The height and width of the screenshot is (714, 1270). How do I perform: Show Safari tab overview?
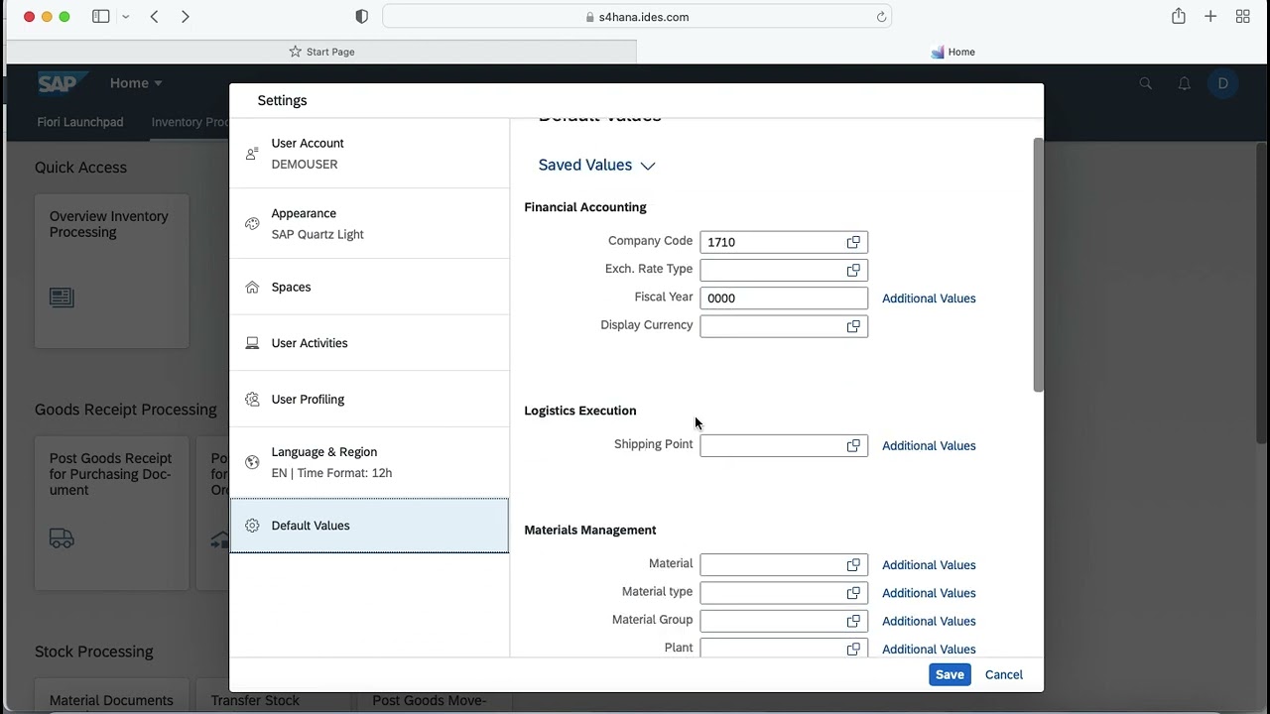click(1242, 17)
